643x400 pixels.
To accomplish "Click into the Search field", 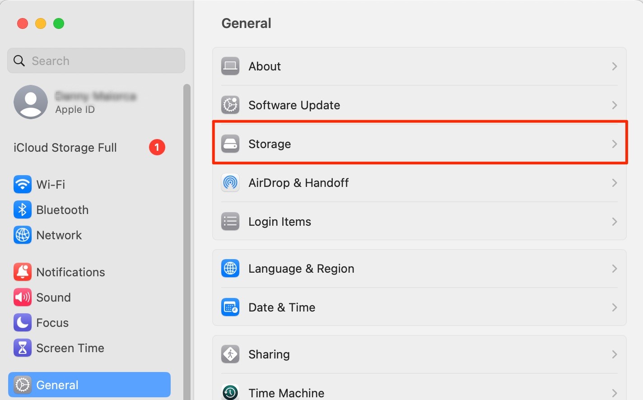I will click(x=96, y=60).
